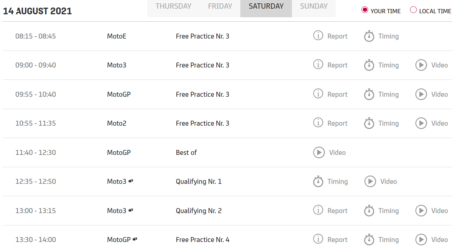Open the Sunday schedule tab
The width and height of the screenshot is (452, 249).
coord(314,6)
